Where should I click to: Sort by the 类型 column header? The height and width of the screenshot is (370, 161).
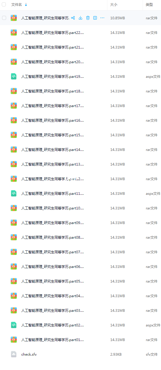[x=149, y=5]
